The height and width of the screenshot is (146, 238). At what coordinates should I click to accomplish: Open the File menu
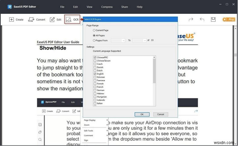click(62, 7)
